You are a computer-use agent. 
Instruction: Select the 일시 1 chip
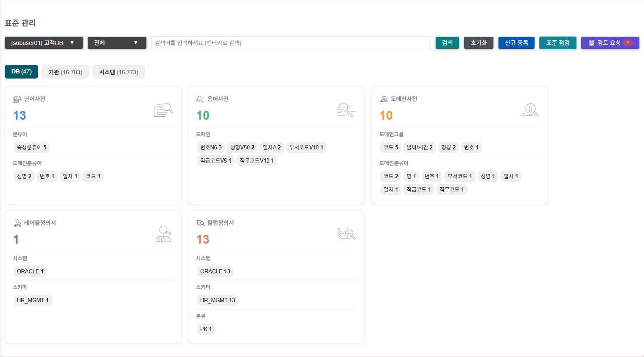coord(510,176)
